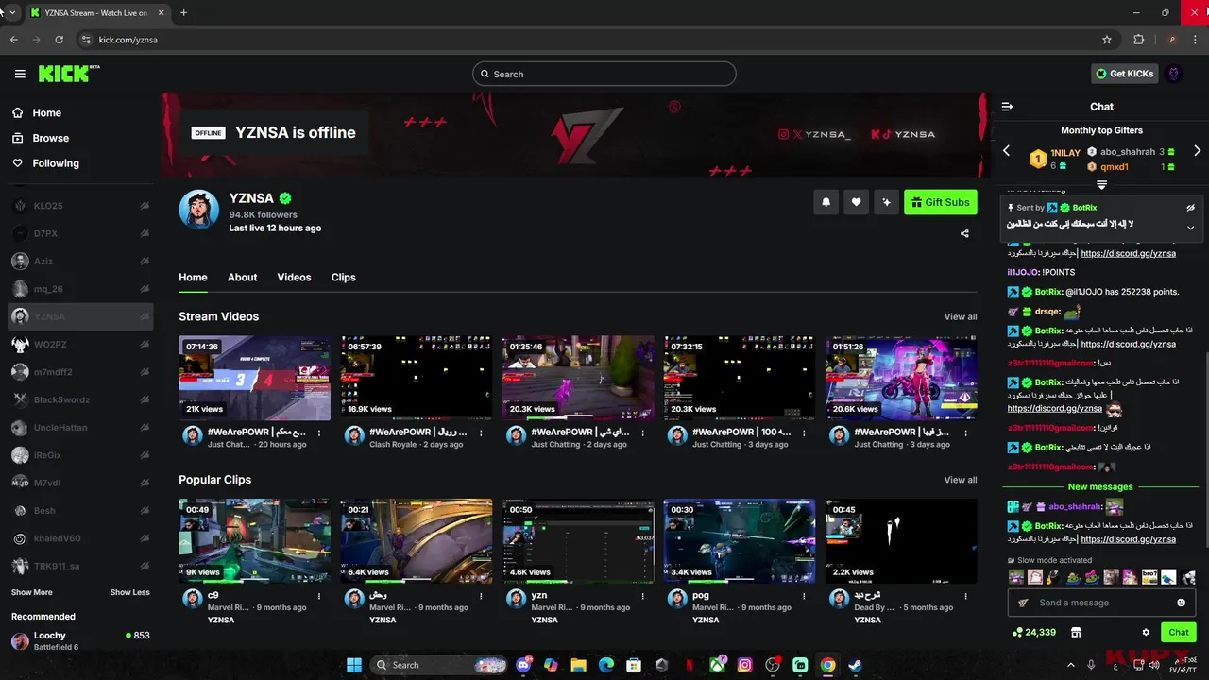
Task: Click the Gift Subs button
Action: click(x=940, y=202)
